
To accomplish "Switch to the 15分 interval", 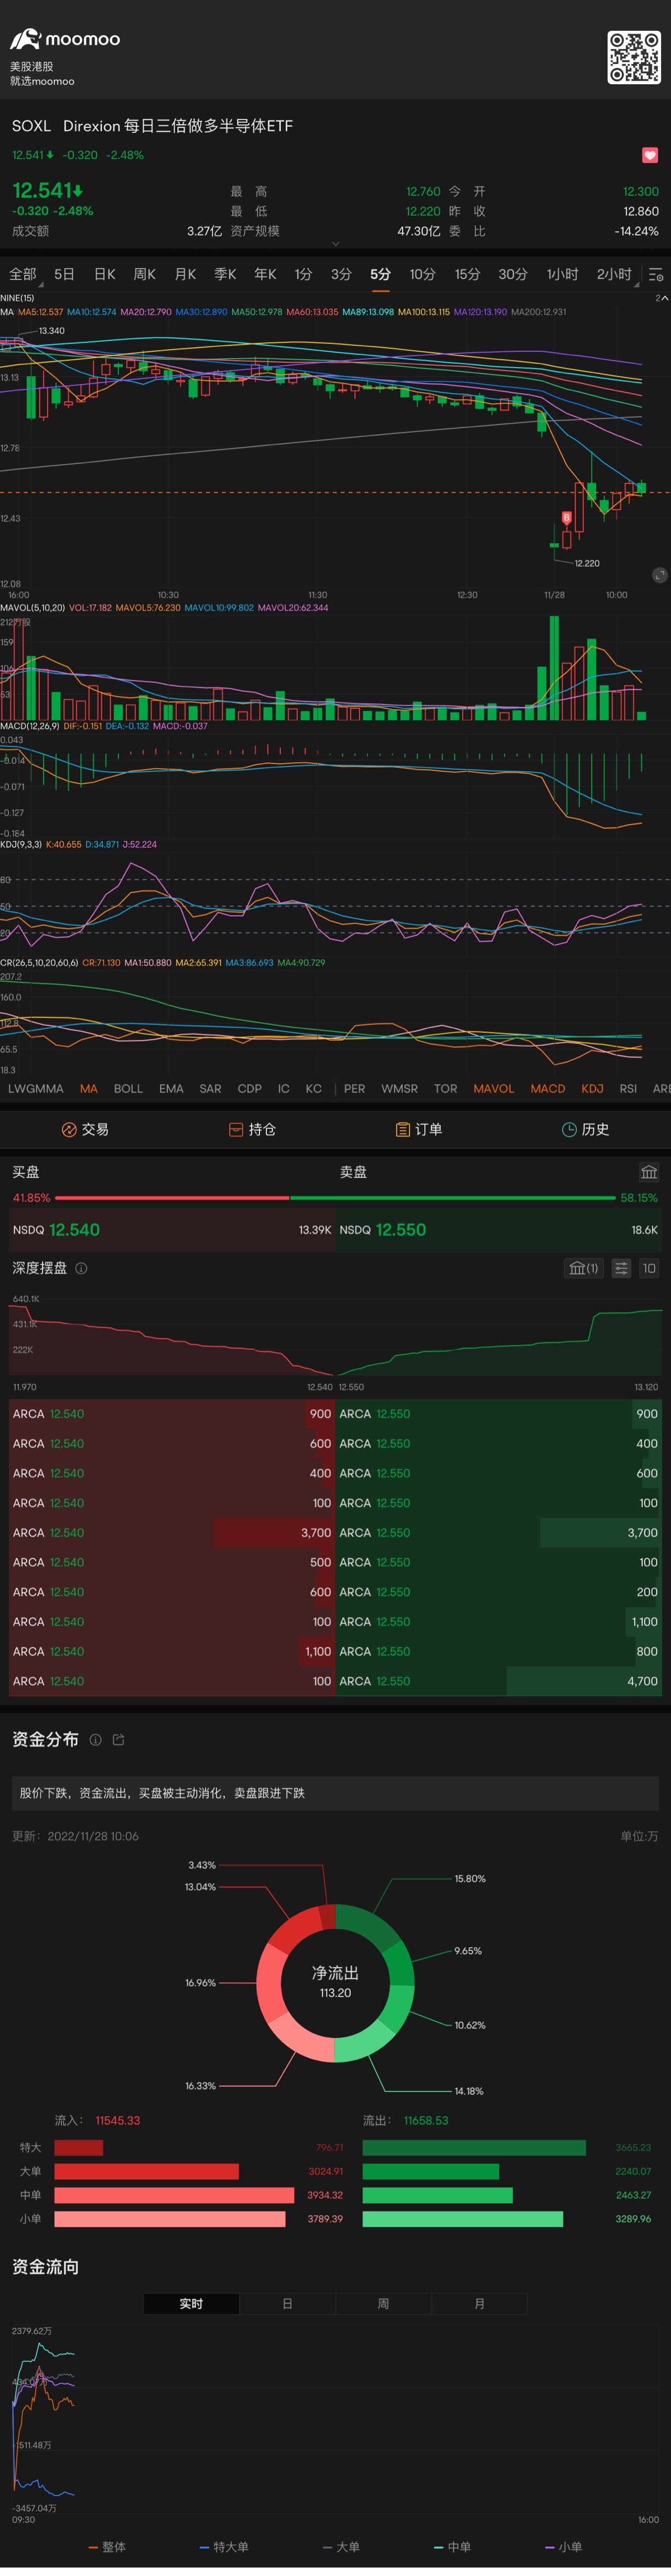I will click(x=468, y=274).
